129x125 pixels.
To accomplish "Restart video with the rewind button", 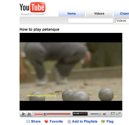I will coord(29,114).
